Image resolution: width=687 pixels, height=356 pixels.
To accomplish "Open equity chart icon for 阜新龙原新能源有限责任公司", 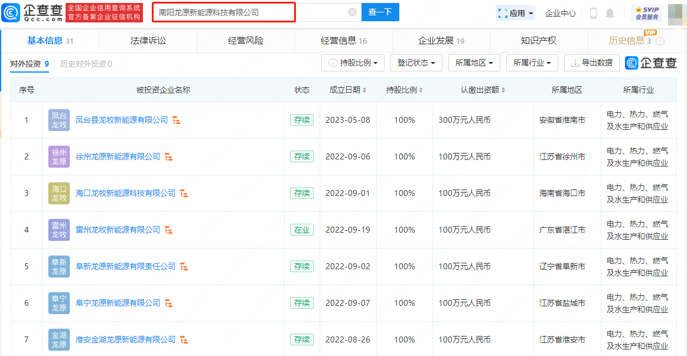I will (x=184, y=266).
